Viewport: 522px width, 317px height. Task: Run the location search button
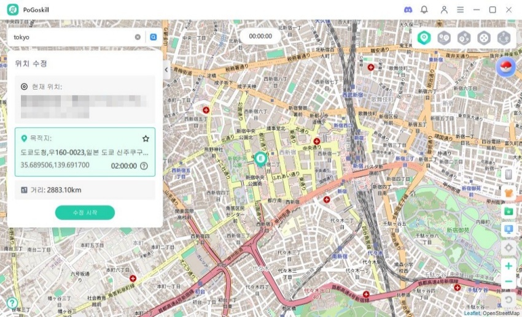click(154, 37)
